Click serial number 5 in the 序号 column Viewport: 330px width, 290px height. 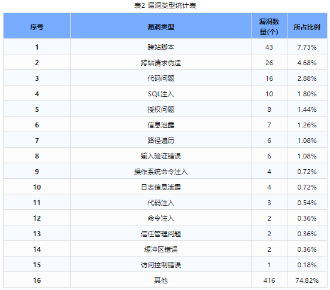pyautogui.click(x=37, y=109)
